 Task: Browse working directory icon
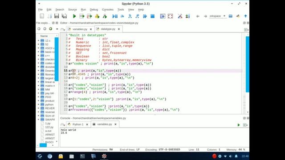click(x=231, y=16)
